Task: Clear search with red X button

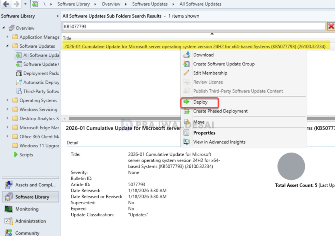Action: point(331,26)
